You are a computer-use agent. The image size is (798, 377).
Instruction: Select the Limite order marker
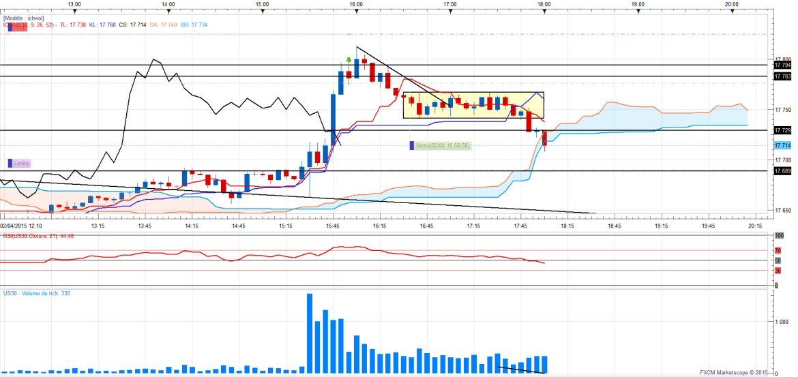coord(20,163)
